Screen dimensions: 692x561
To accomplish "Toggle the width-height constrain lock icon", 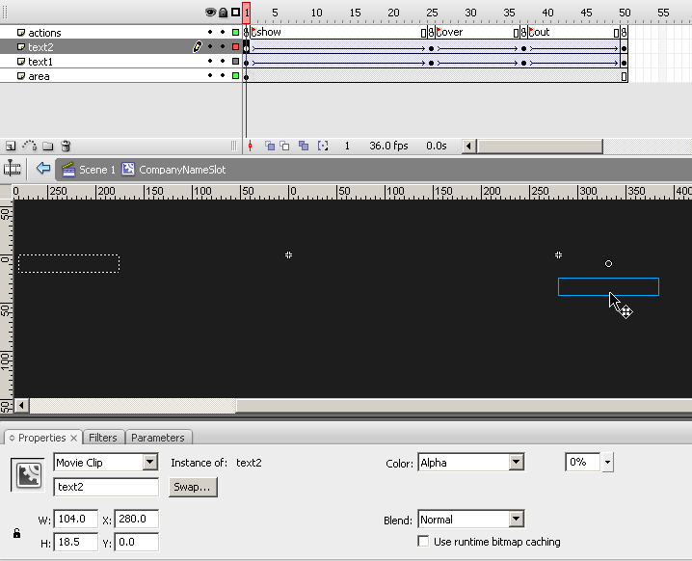I will (x=16, y=532).
